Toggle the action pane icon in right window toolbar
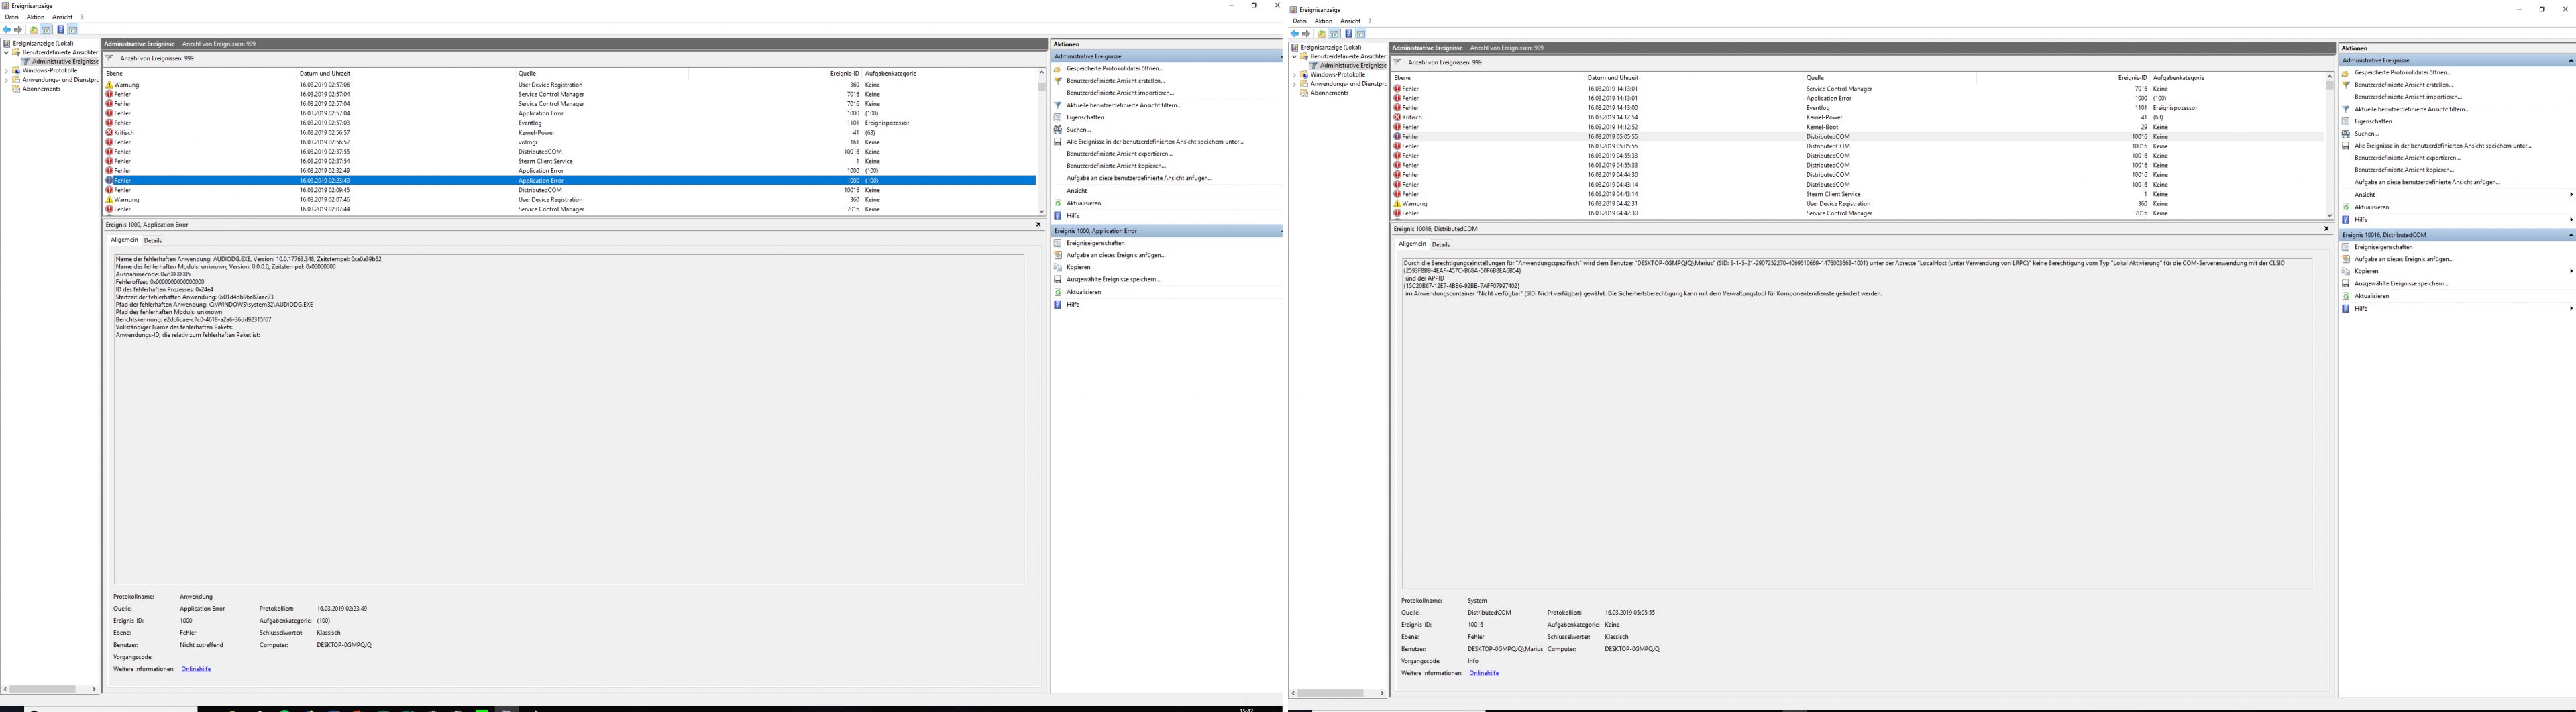Image resolution: width=2576 pixels, height=712 pixels. [x=1361, y=34]
